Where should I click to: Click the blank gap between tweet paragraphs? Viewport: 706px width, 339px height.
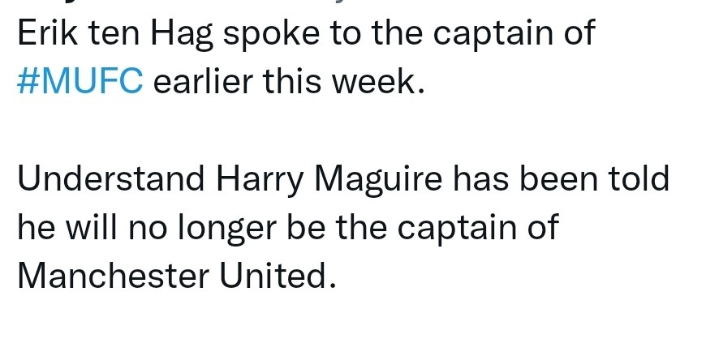[353, 131]
